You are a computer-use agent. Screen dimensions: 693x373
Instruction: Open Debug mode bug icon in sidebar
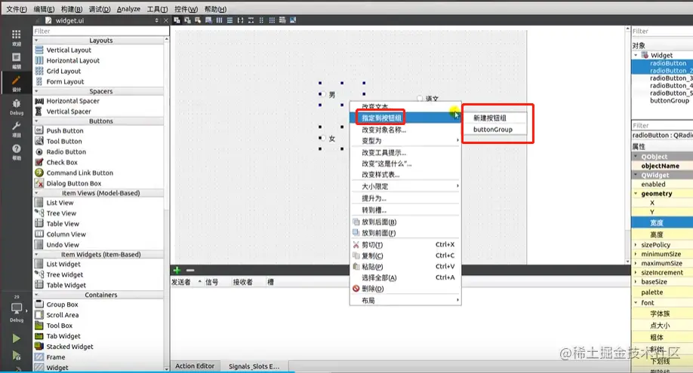(17, 106)
